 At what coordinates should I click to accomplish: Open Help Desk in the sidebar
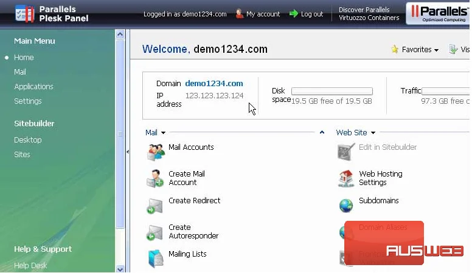tap(30, 266)
